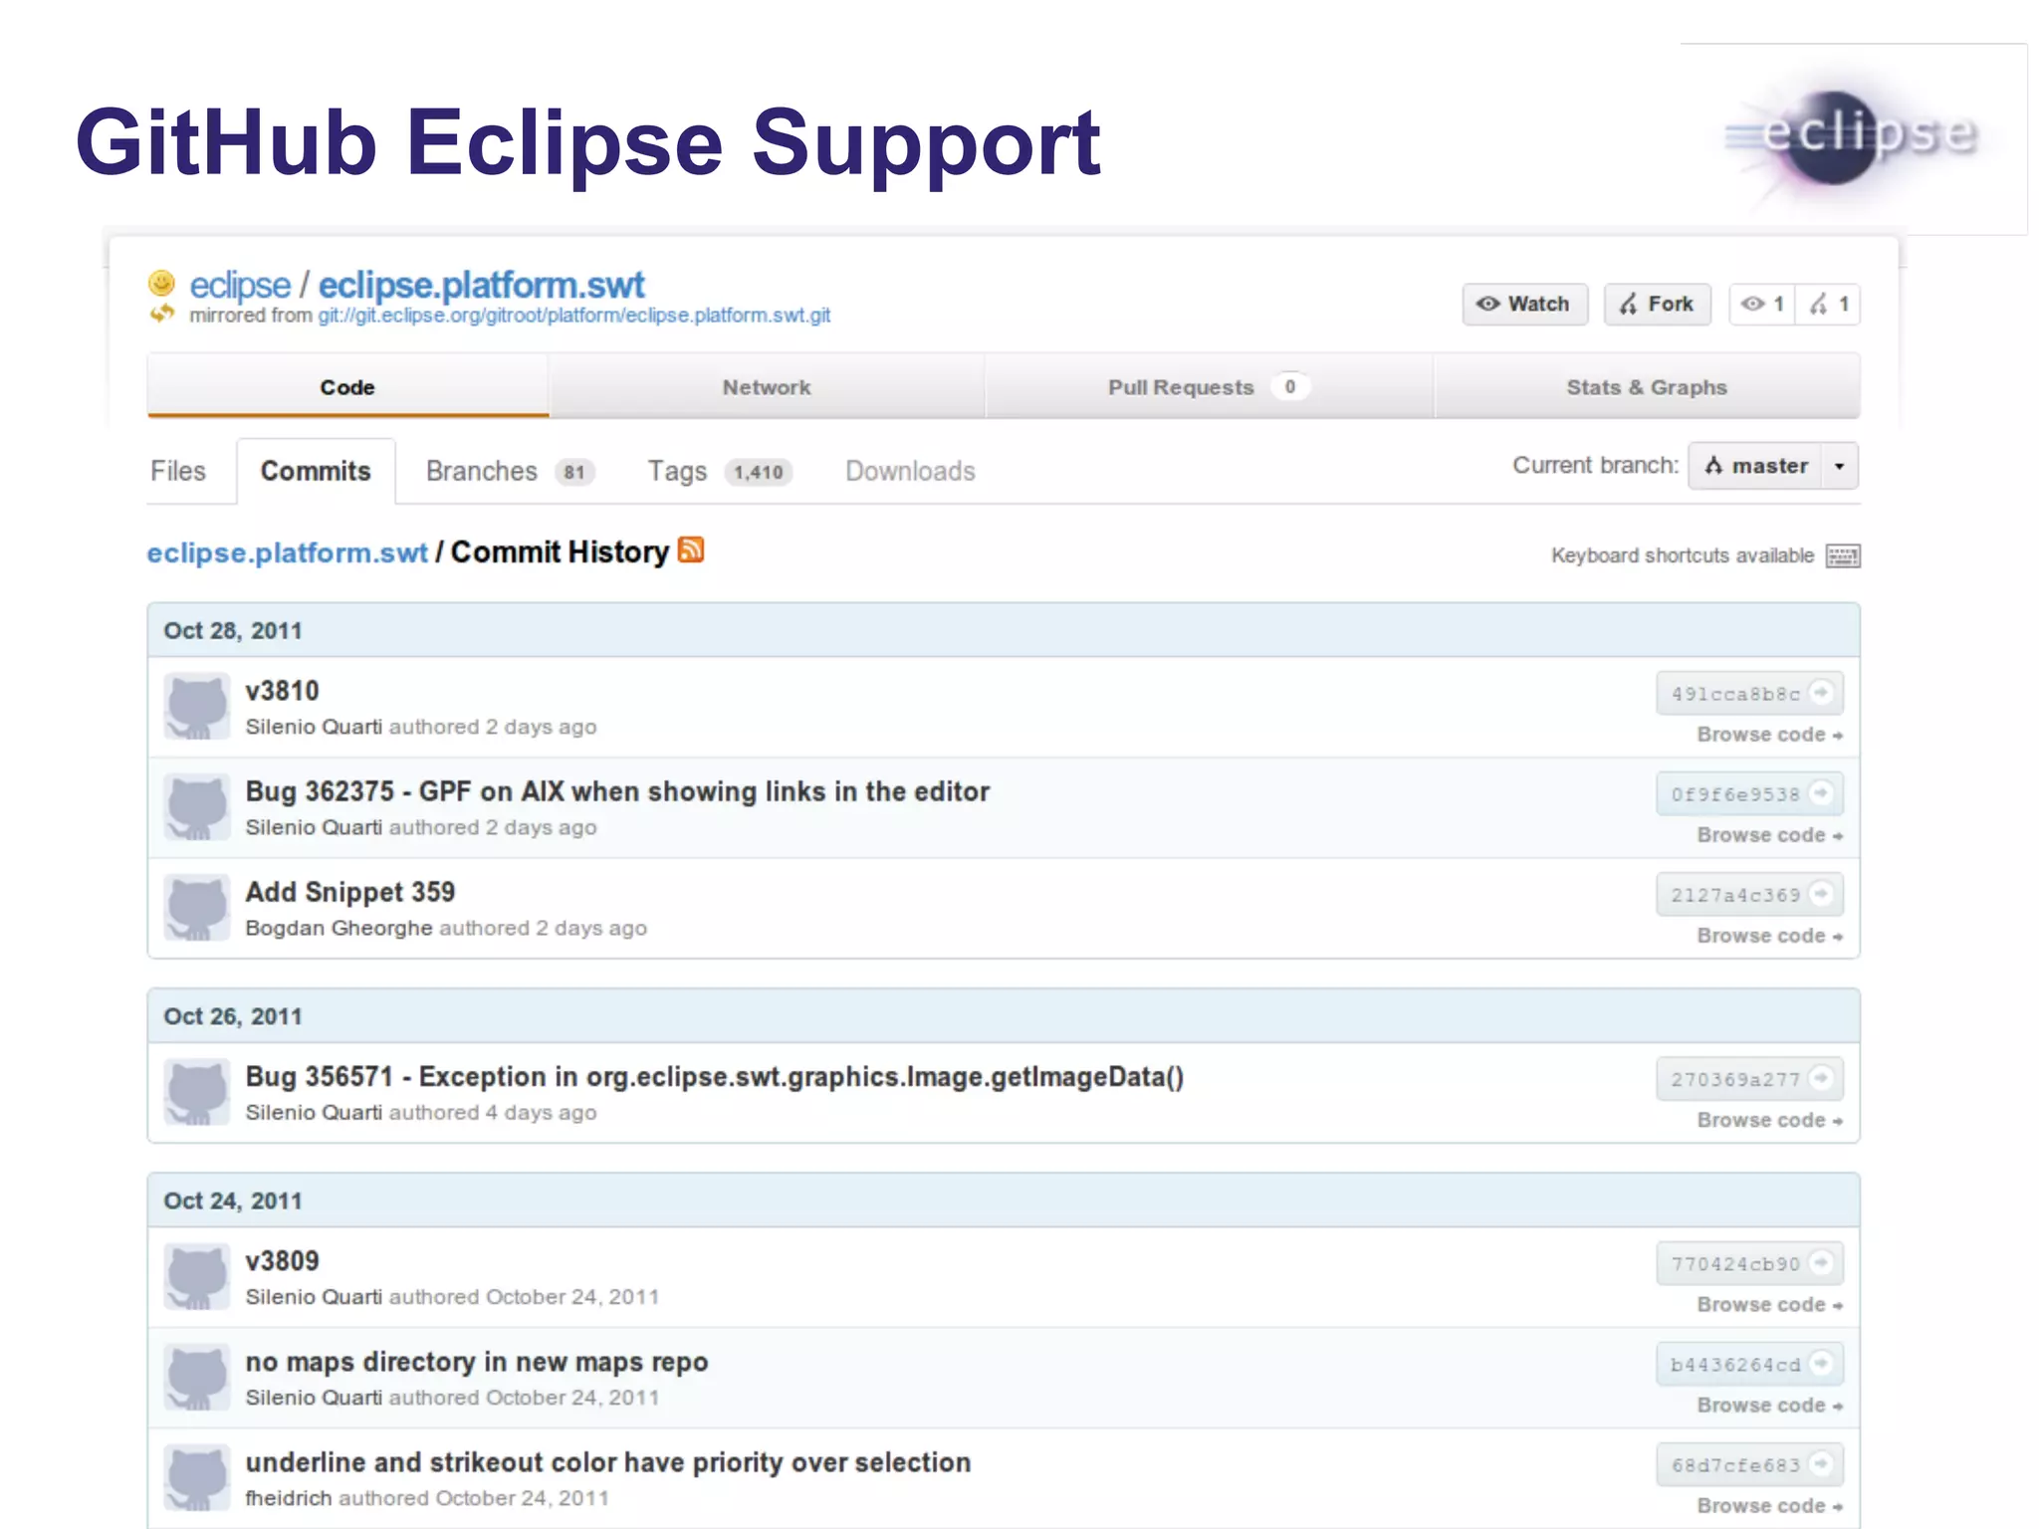This screenshot has width=2039, height=1529.
Task: Browse code for commit 770424cb90
Action: pos(1770,1305)
